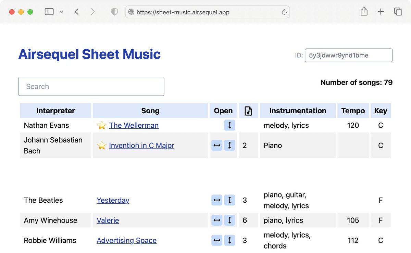
Task: Click the Tempo column header
Action: (353, 111)
